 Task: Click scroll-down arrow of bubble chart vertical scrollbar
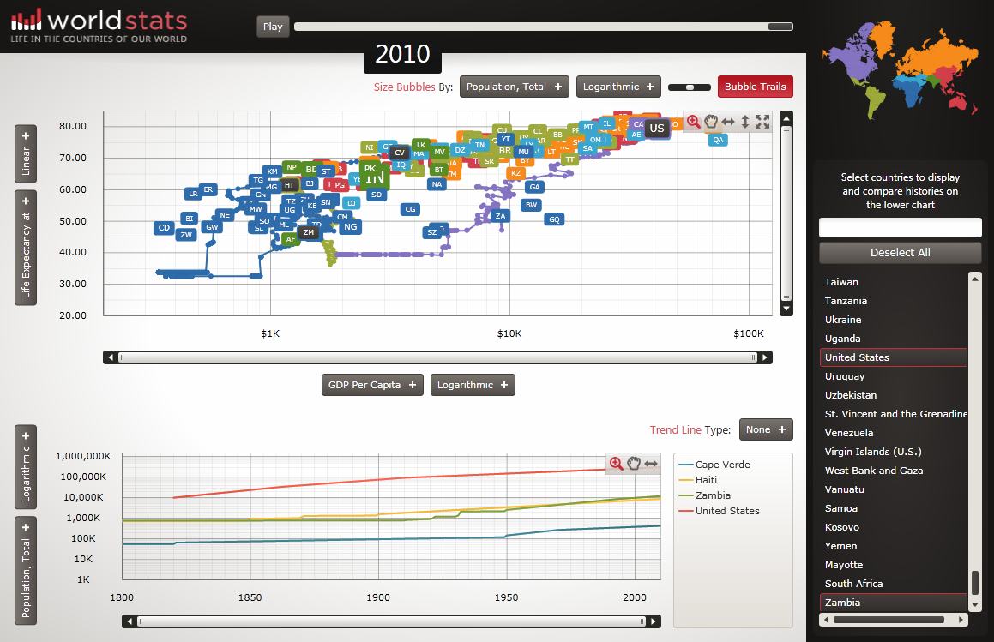point(786,309)
